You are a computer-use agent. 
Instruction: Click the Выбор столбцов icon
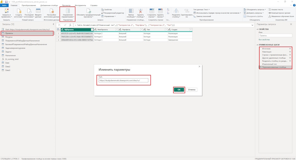click(131, 11)
